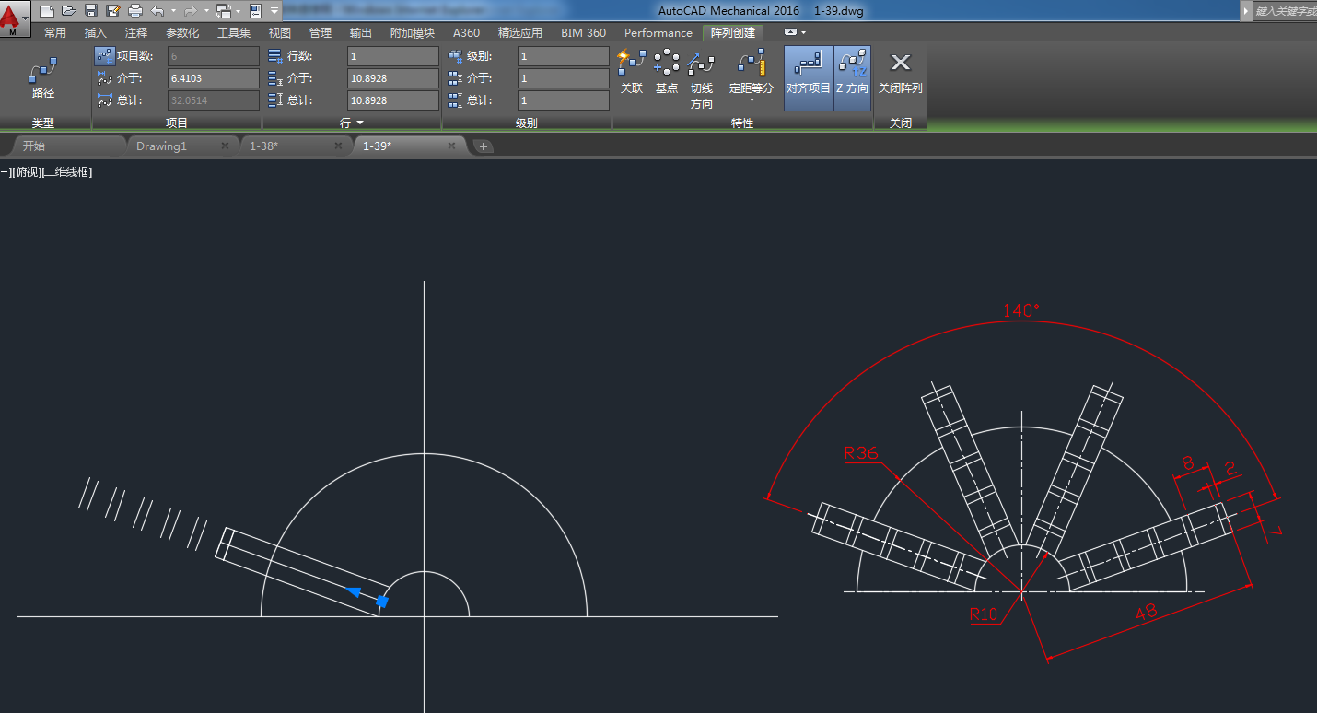The width and height of the screenshot is (1317, 713).
Task: Open the 常用 ribbon tab
Action: [55, 32]
